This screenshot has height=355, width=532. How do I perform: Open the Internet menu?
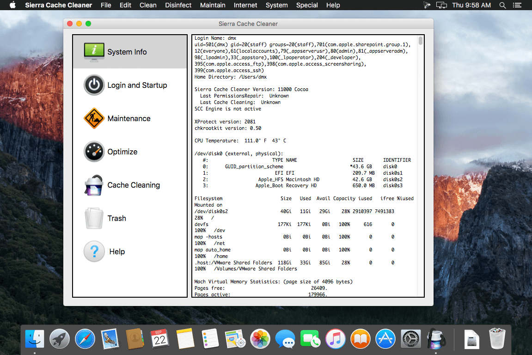point(245,5)
